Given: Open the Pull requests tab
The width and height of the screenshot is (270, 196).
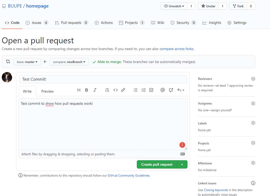Looking at the screenshot, I should [x=72, y=23].
